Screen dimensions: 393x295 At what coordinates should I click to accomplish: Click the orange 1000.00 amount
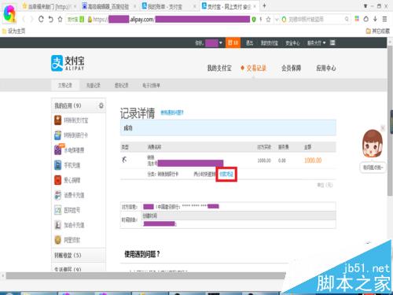pyautogui.click(x=313, y=160)
